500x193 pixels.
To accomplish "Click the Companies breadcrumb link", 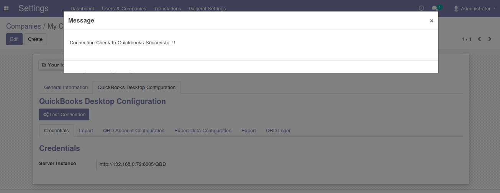I will [x=23, y=26].
